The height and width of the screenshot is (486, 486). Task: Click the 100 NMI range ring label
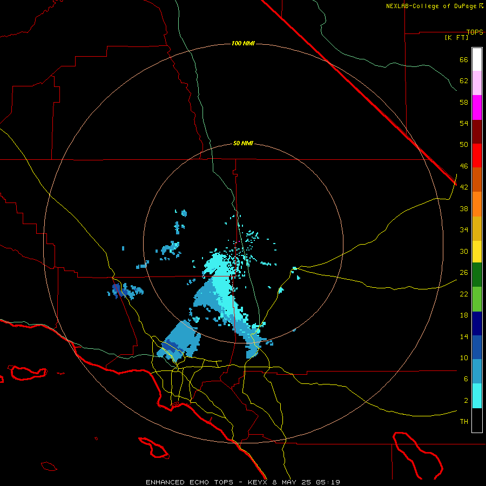point(243,43)
